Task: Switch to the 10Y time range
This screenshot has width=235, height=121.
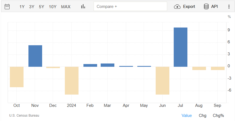Action: 53,7
